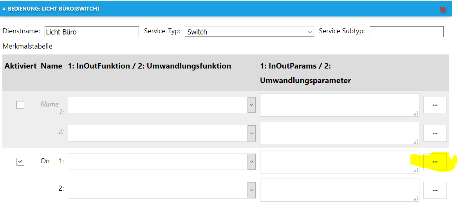Open ellipsis editor for Name row 1
The width and height of the screenshot is (457, 215).
pyautogui.click(x=435, y=105)
